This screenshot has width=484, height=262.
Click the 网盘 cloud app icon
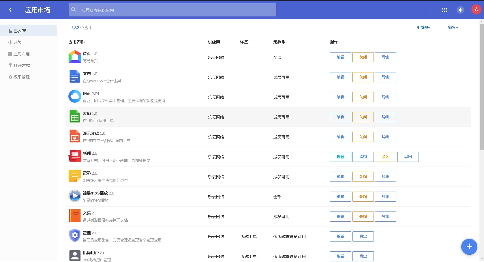click(75, 96)
